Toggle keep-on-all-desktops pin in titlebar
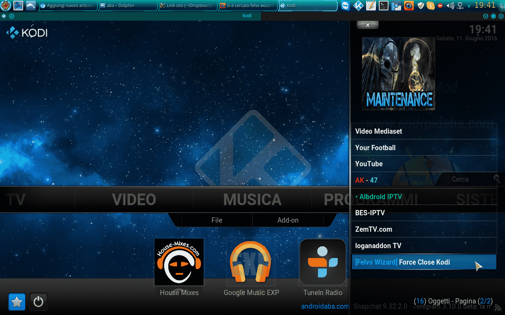 (x=12, y=16)
